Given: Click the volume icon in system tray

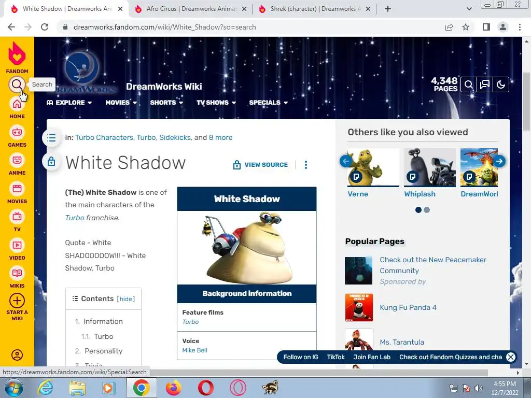Looking at the screenshot, I should point(479,388).
